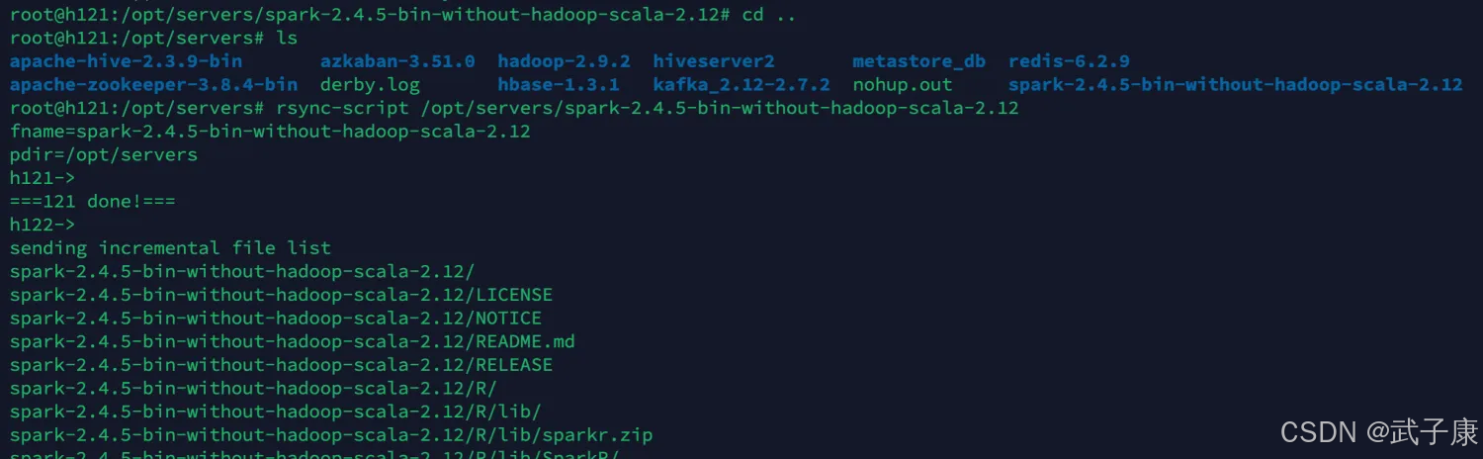
Task: Click the derby.log file name
Action: 370,85
